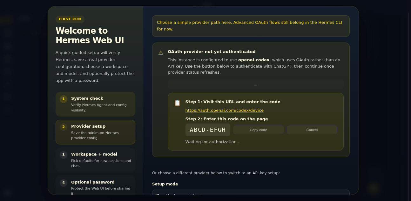This screenshot has height=201, width=411.
Task: Select the Workspace + model step
Action: 95,160
